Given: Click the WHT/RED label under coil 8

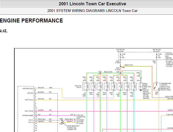Looking at the screenshot, I should (x=125, y=94).
